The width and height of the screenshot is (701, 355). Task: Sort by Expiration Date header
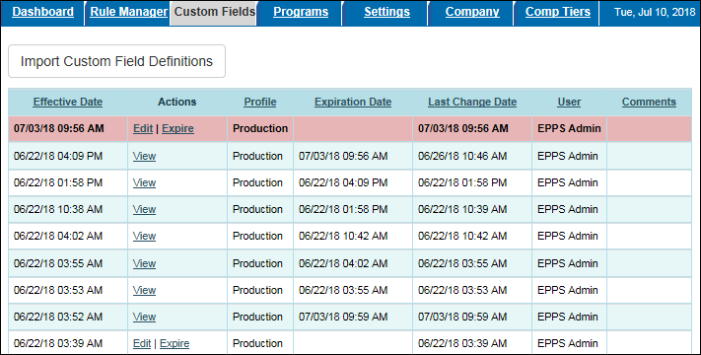pos(353,102)
